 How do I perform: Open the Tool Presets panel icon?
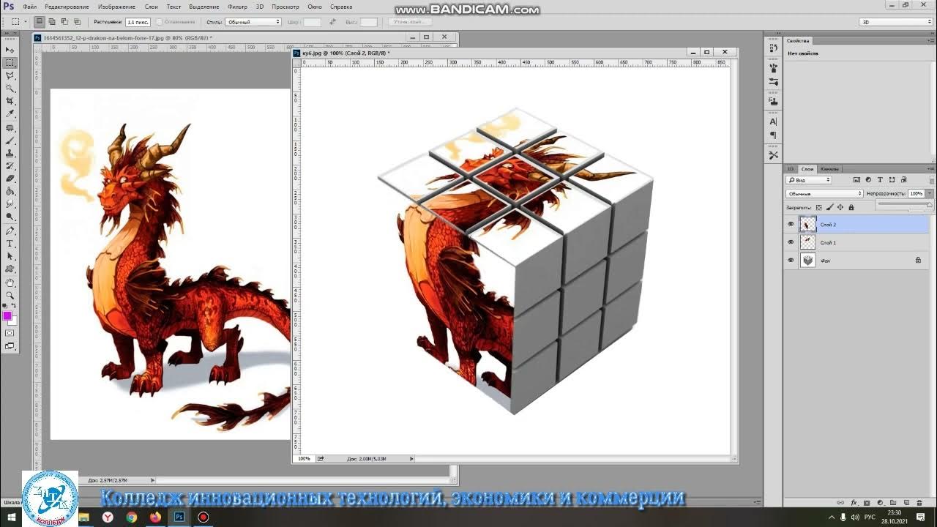[x=774, y=154]
